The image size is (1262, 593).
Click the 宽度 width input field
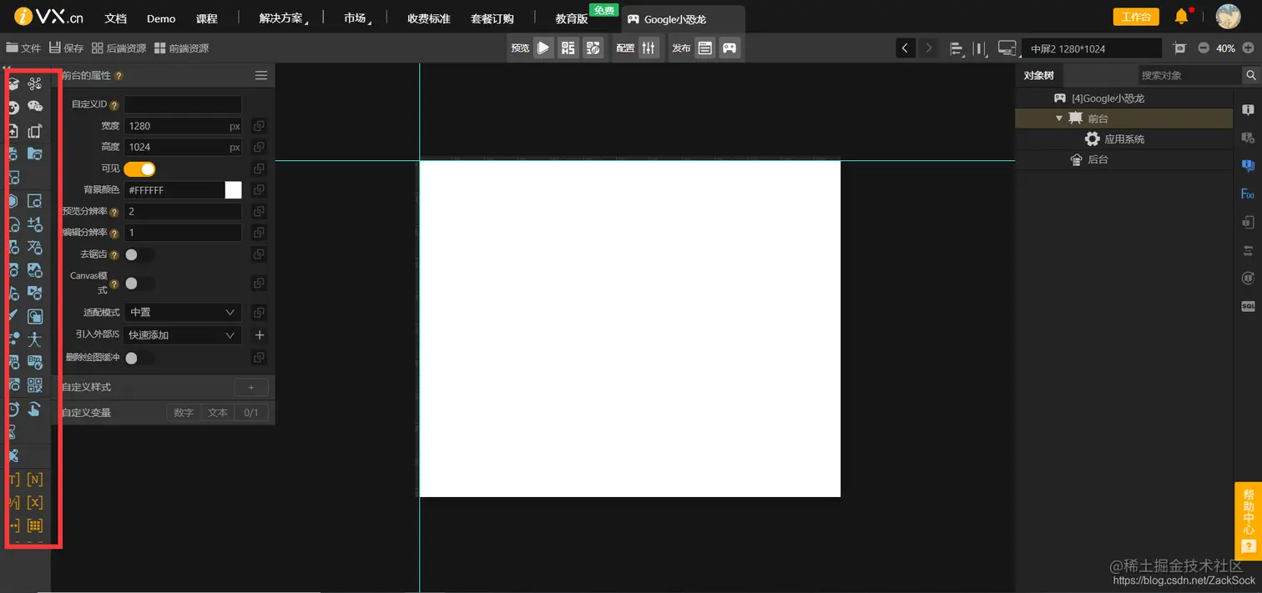coord(183,126)
